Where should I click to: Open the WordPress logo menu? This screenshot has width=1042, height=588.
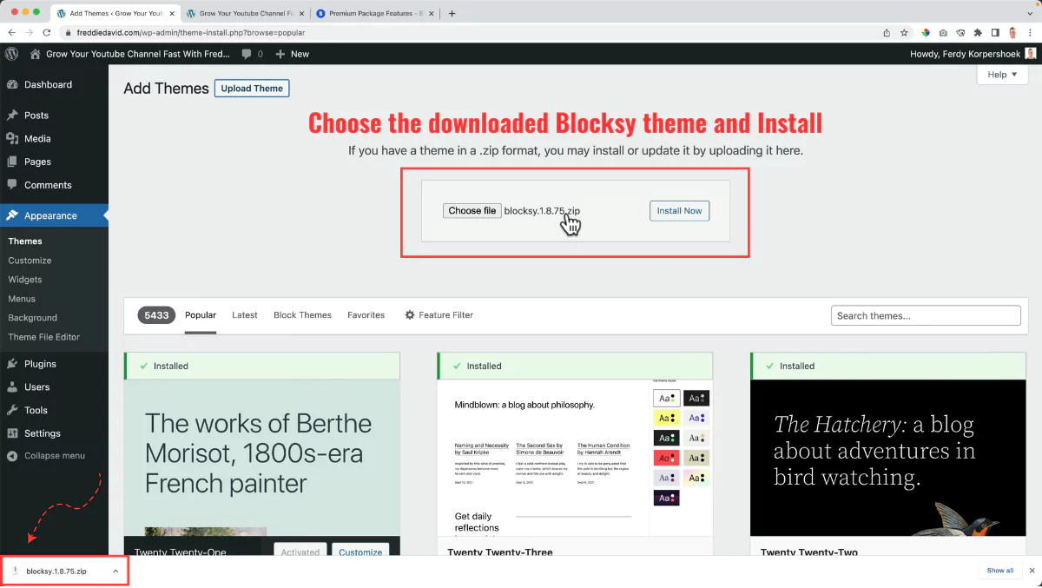[11, 53]
